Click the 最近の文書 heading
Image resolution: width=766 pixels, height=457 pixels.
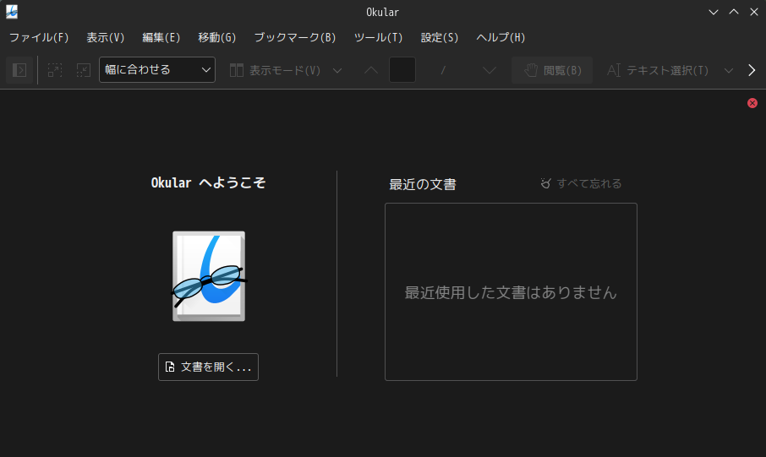pyautogui.click(x=423, y=184)
